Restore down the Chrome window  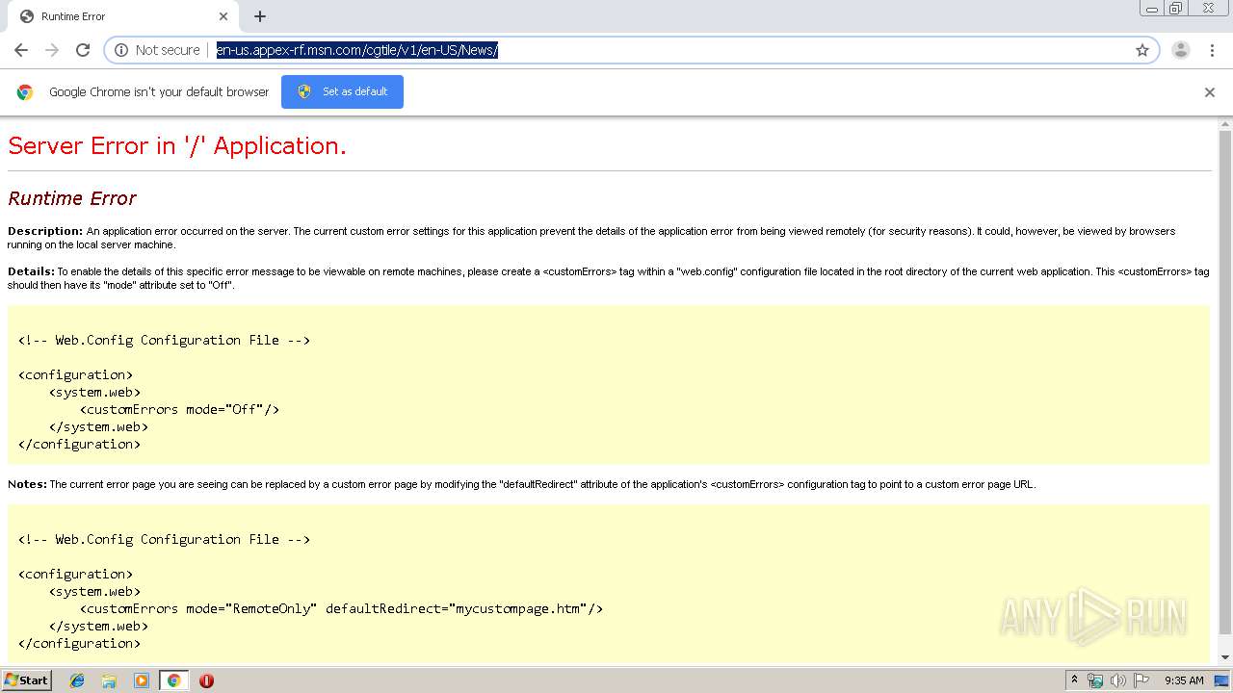click(1176, 9)
